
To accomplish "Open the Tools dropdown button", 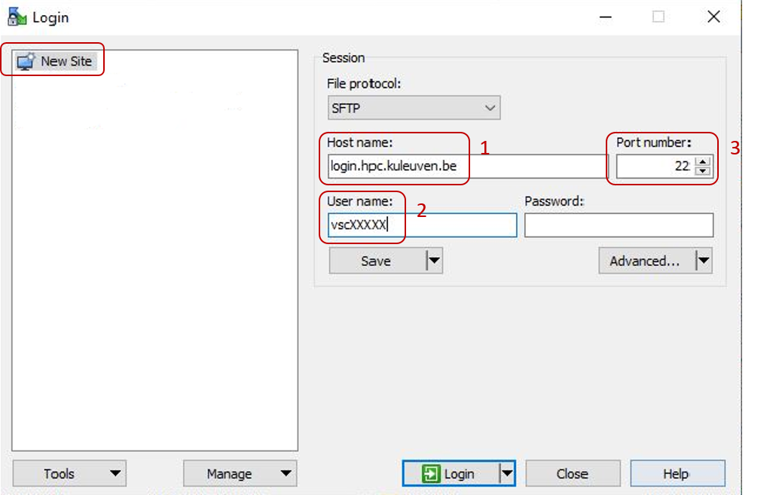I will click(x=69, y=473).
